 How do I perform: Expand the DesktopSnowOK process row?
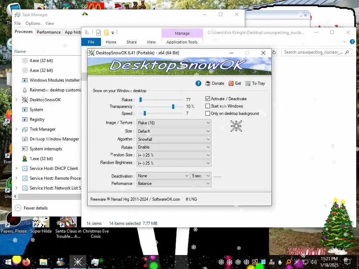coord(16,100)
